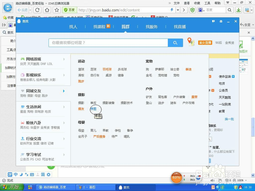Click the 金秀贤 hot search word
The image size is (255, 191).
tap(229, 43)
